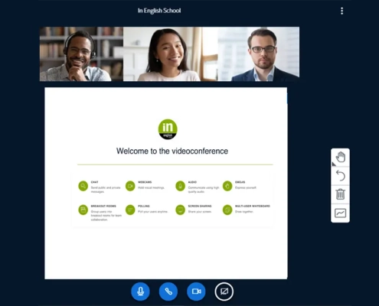
Task: Click the Emojis feature icon on slide
Action: (x=227, y=186)
